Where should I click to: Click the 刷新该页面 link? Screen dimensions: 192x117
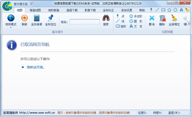pos(36,67)
